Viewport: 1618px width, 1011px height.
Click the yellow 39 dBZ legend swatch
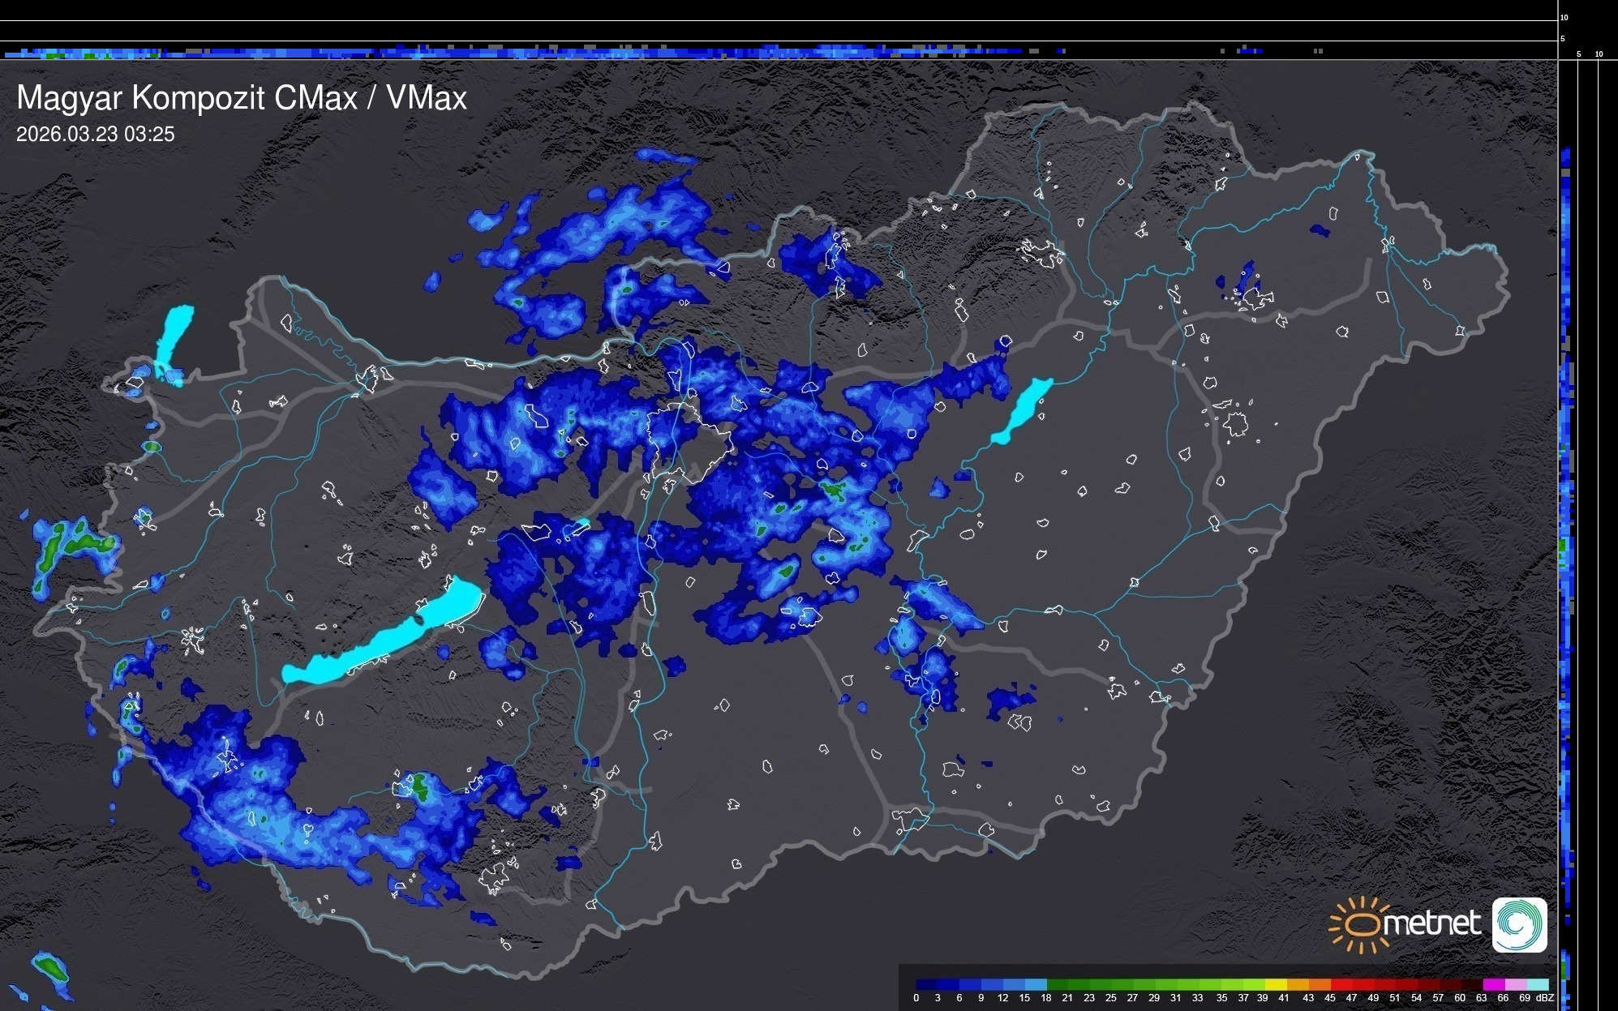[x=1276, y=984]
